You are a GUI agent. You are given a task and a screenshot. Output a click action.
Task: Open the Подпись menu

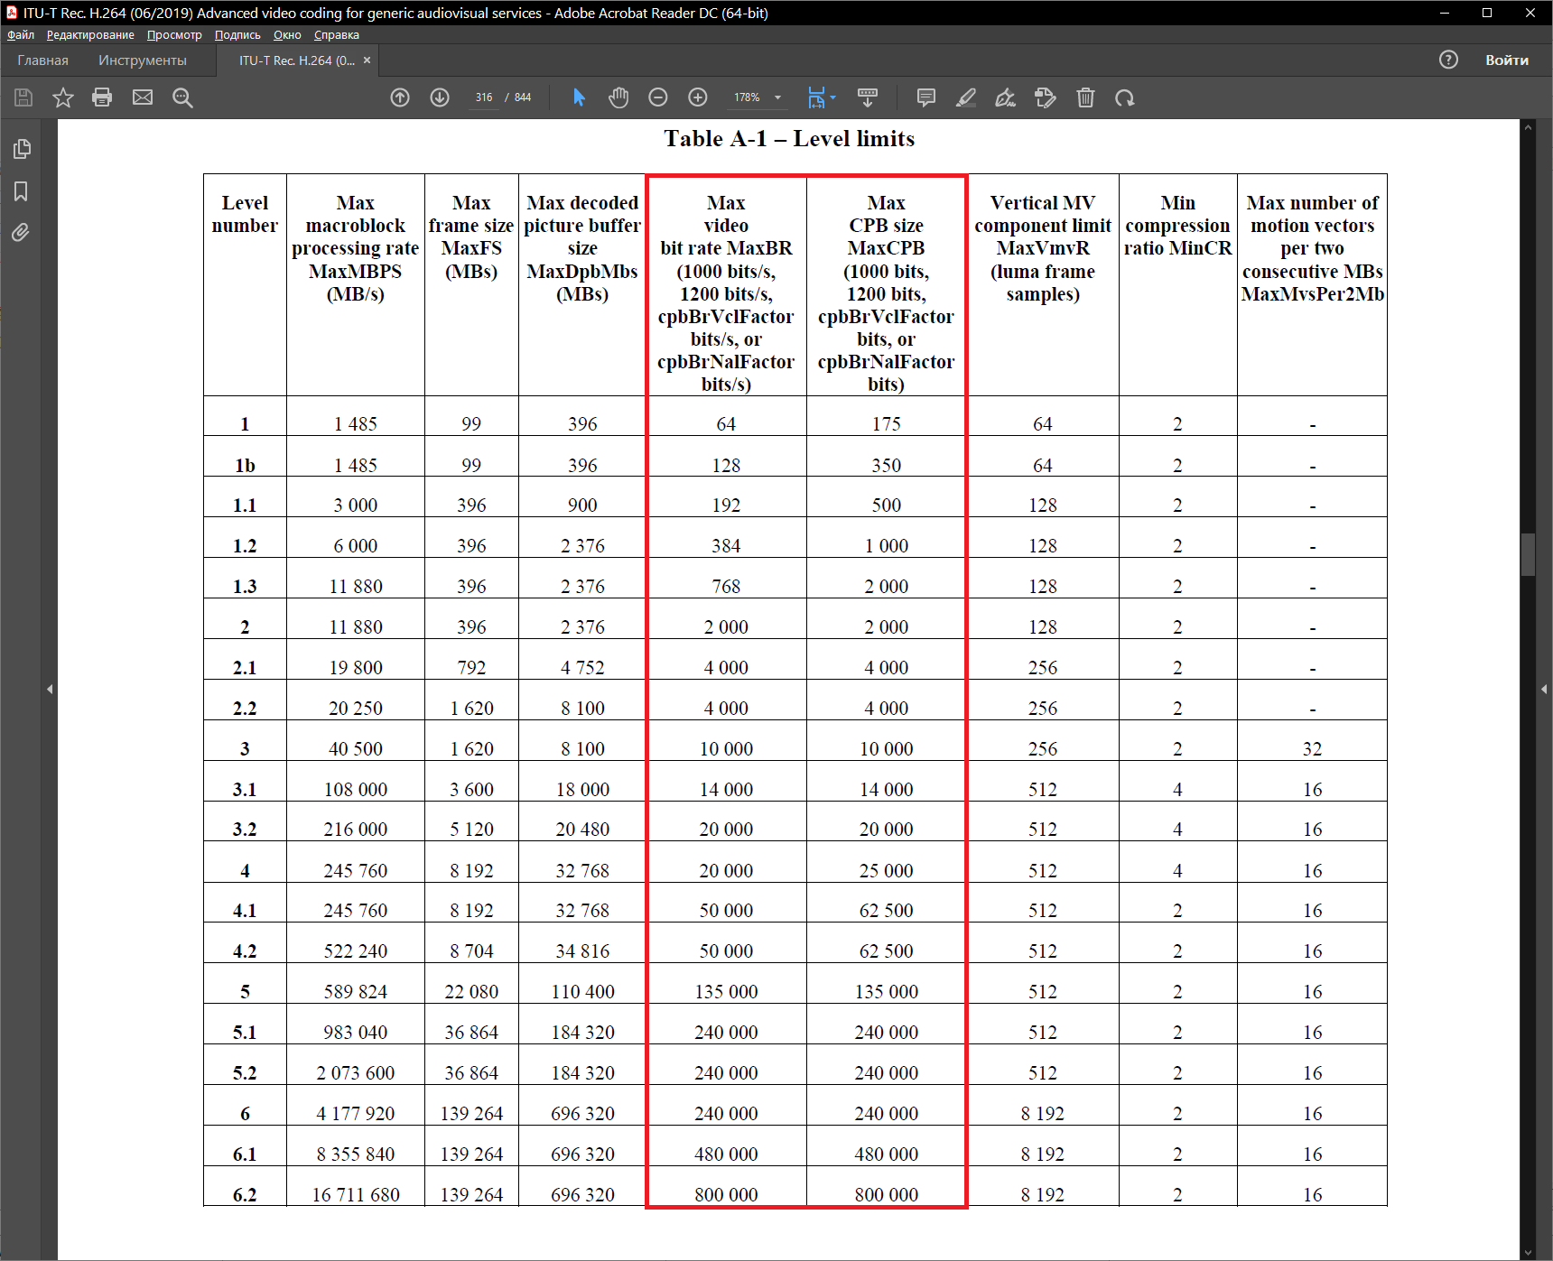[x=237, y=35]
